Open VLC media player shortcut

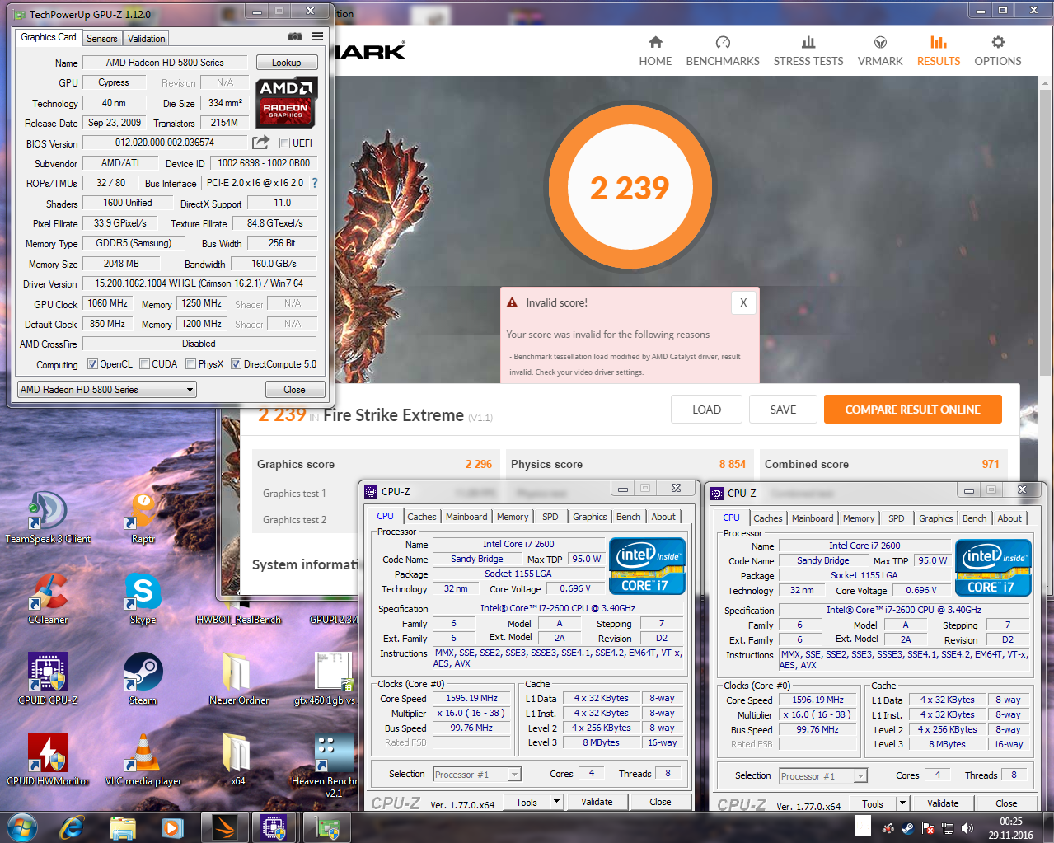point(143,760)
